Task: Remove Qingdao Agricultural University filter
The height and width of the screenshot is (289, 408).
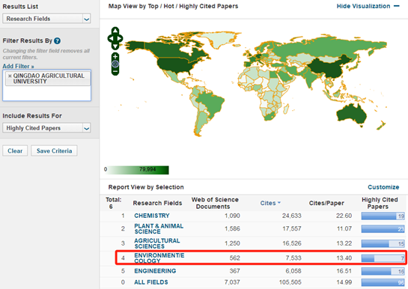Action: coord(10,76)
